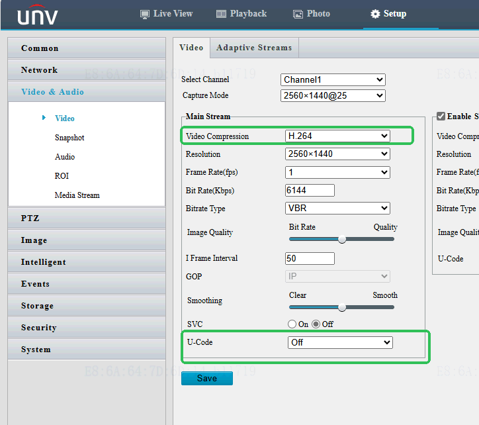Viewport: 479px width, 425px height.
Task: Switch to the Adaptive Streams tab
Action: (x=254, y=48)
